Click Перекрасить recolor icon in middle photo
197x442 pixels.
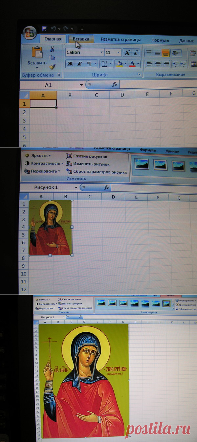(27, 171)
